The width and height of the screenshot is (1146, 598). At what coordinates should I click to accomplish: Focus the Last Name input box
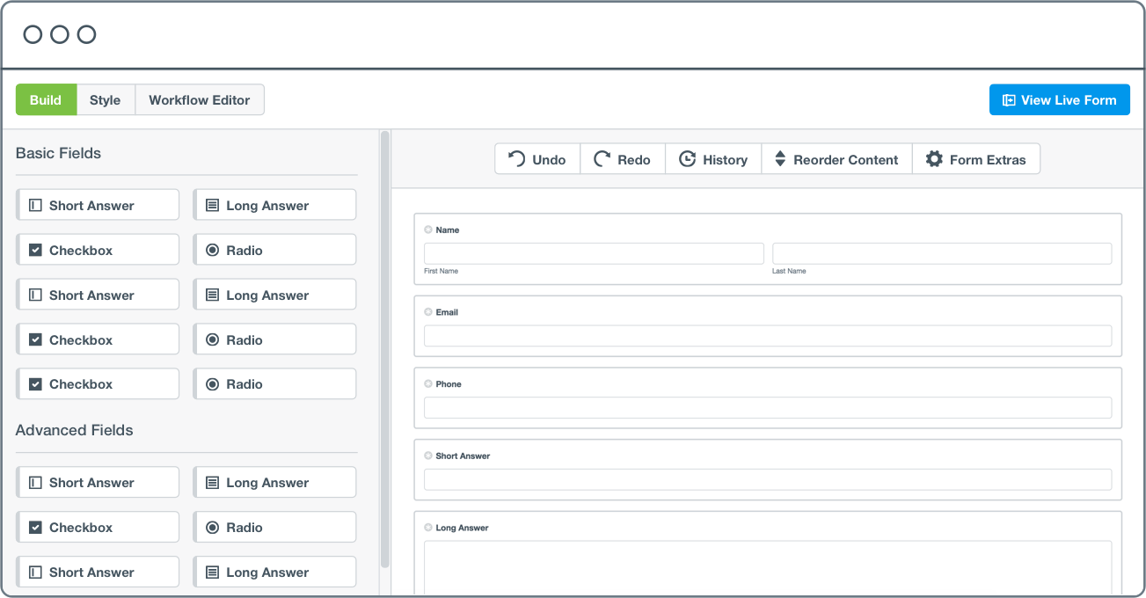[x=942, y=253]
